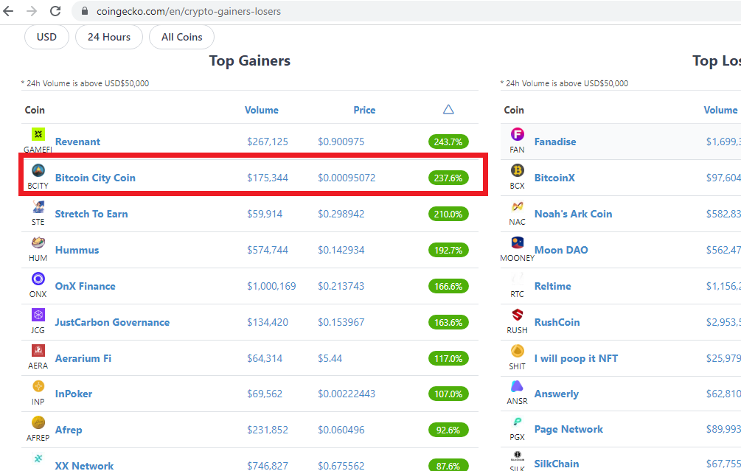Click Revenant's 243.7% gain badge
Image resolution: width=741 pixels, height=471 pixels.
448,142
